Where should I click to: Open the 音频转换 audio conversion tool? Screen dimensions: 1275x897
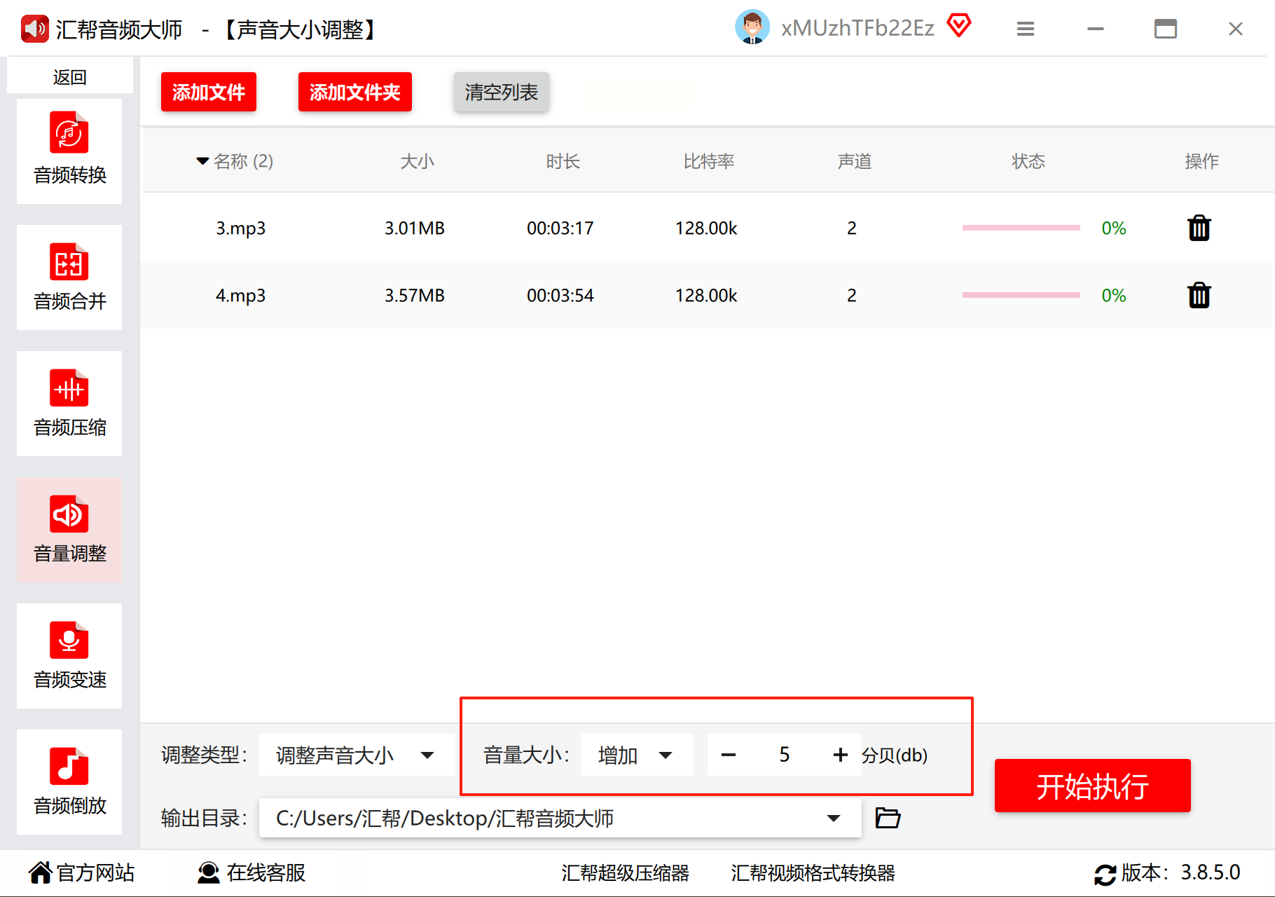coord(69,151)
